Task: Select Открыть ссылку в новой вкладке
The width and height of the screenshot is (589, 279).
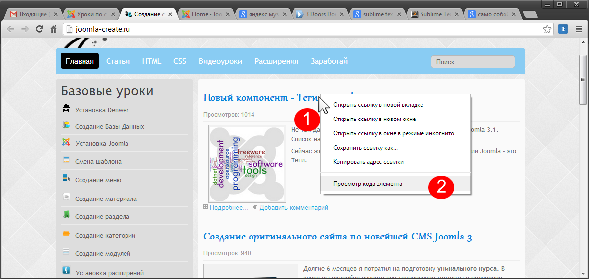Action: click(x=378, y=105)
